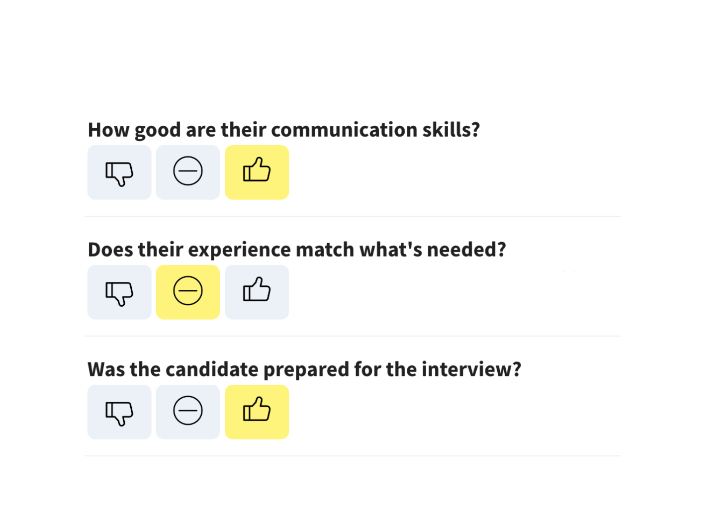Screen dimensions: 725x525
Task: Give thumbs down for experience match
Action: pyautogui.click(x=119, y=292)
